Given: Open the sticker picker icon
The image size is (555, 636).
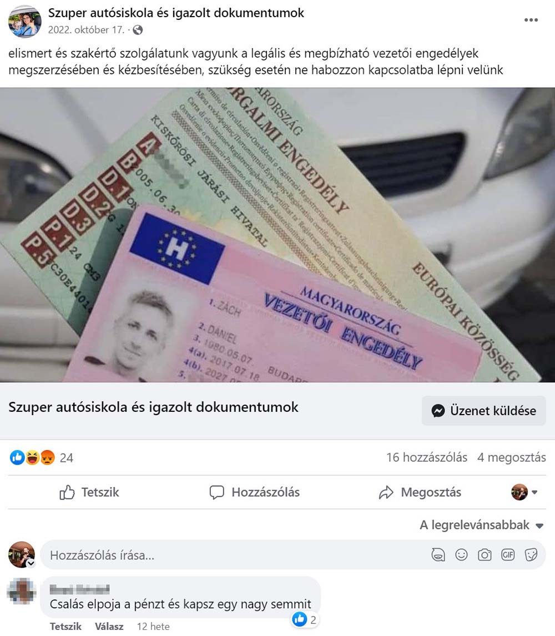Looking at the screenshot, I should point(531,554).
